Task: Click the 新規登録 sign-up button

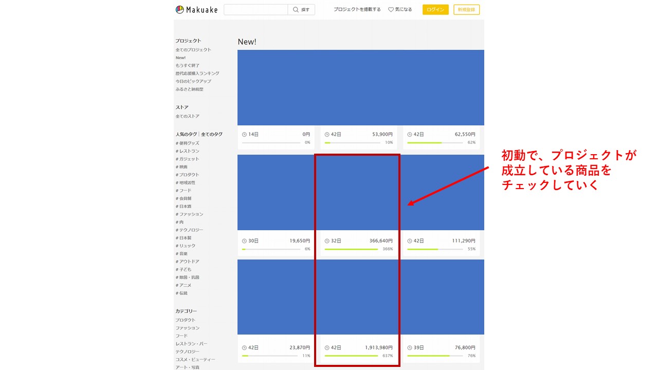Action: point(466,10)
